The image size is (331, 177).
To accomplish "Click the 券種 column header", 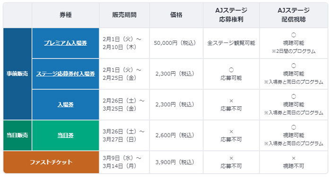I will click(x=65, y=15).
